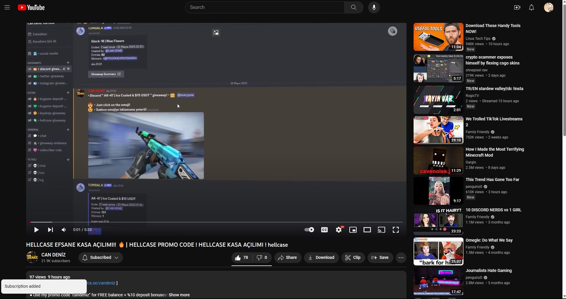The width and height of the screenshot is (566, 299).
Task: Open the notifications bell
Action: click(532, 8)
